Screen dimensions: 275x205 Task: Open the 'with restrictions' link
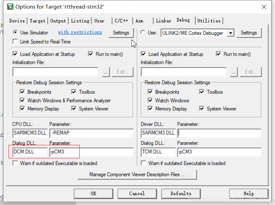pyautogui.click(x=80, y=32)
